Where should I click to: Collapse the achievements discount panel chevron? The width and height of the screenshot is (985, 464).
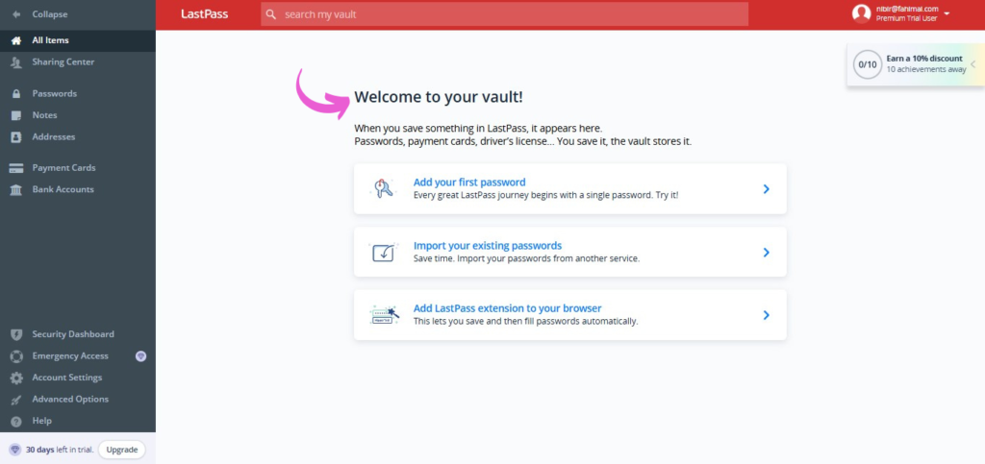(973, 64)
